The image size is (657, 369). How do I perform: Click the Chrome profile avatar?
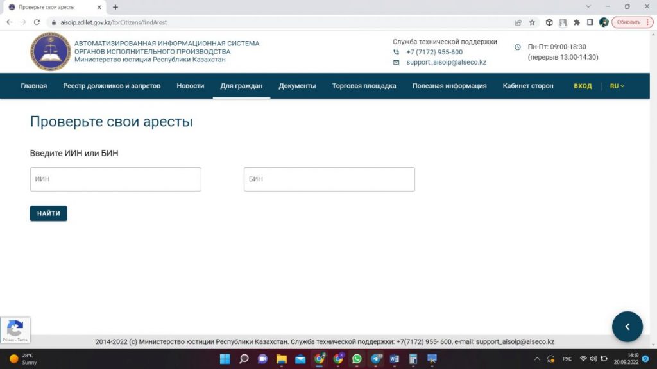pos(604,22)
